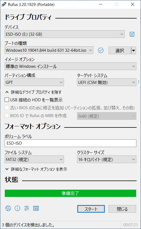Viewport: 141px width, 229px height.
Task: Click the arrow beside the 選択 button
Action: [134, 51]
